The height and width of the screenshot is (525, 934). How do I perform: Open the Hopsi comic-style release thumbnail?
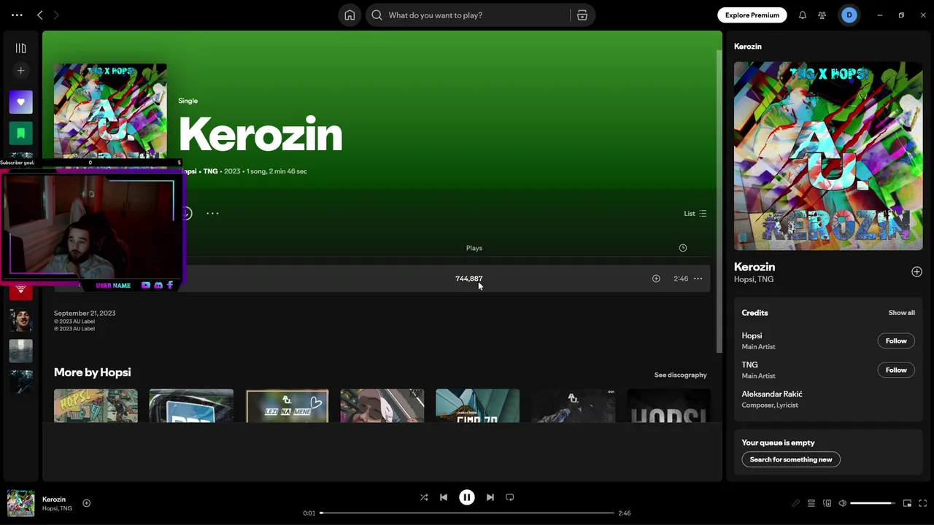[96, 405]
